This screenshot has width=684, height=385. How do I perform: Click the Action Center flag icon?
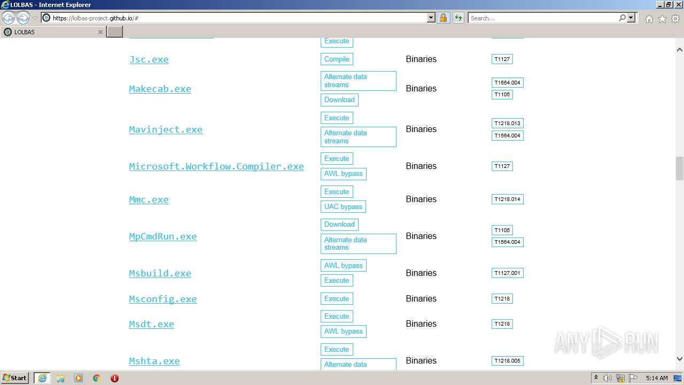coord(633,378)
